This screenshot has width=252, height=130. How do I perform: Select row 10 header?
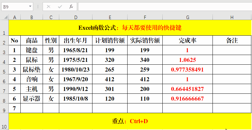coord(4,122)
